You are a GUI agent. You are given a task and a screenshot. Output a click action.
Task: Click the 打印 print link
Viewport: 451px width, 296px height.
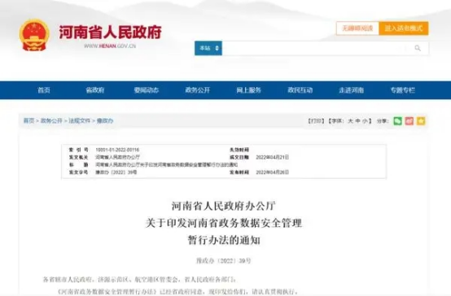316,121
